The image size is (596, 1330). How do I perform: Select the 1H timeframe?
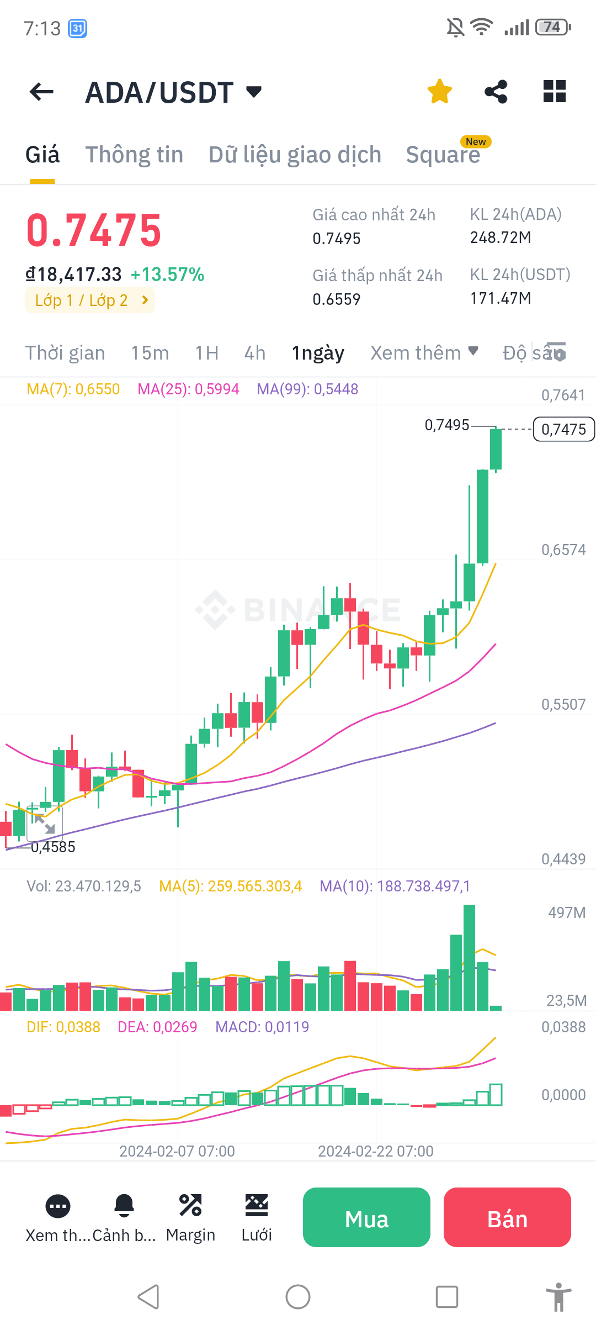tap(206, 352)
